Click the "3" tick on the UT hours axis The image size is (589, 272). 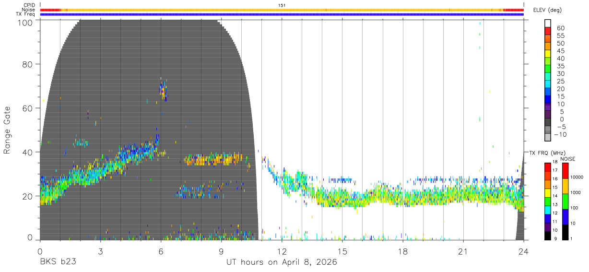click(x=100, y=251)
